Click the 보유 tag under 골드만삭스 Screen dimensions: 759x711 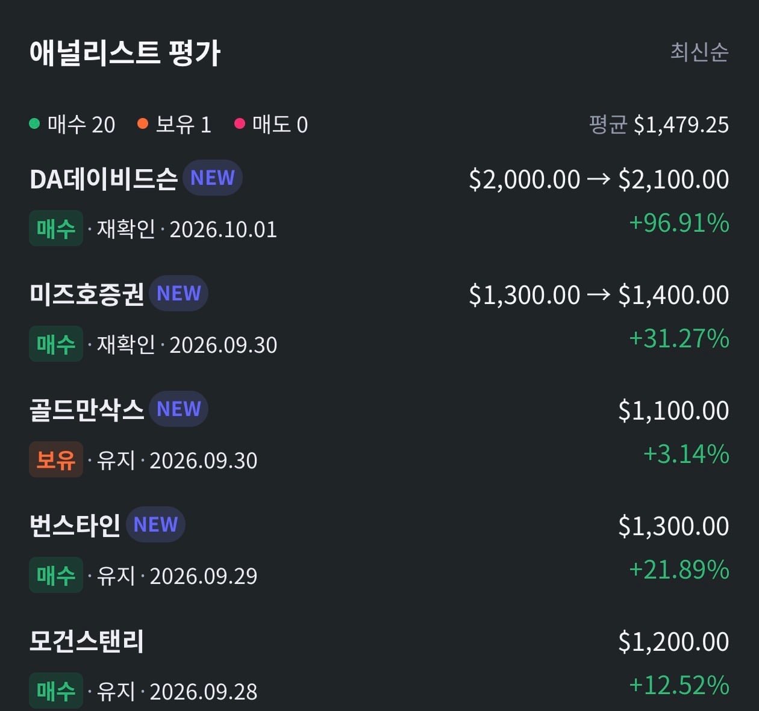(56, 460)
